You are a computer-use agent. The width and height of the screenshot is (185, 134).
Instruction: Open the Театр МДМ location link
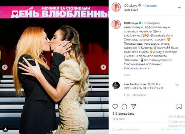tap(131, 10)
